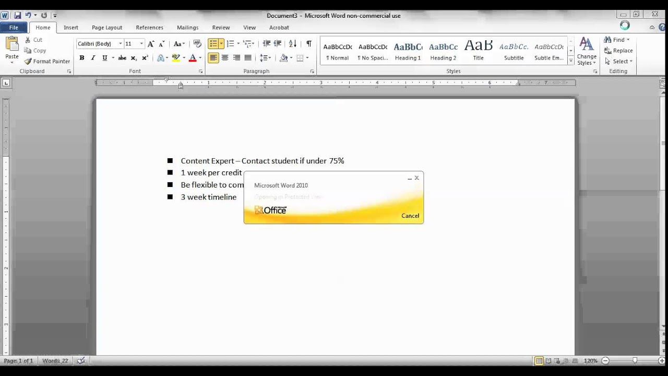Toggle align text left
The height and width of the screenshot is (376, 668).
point(213,58)
